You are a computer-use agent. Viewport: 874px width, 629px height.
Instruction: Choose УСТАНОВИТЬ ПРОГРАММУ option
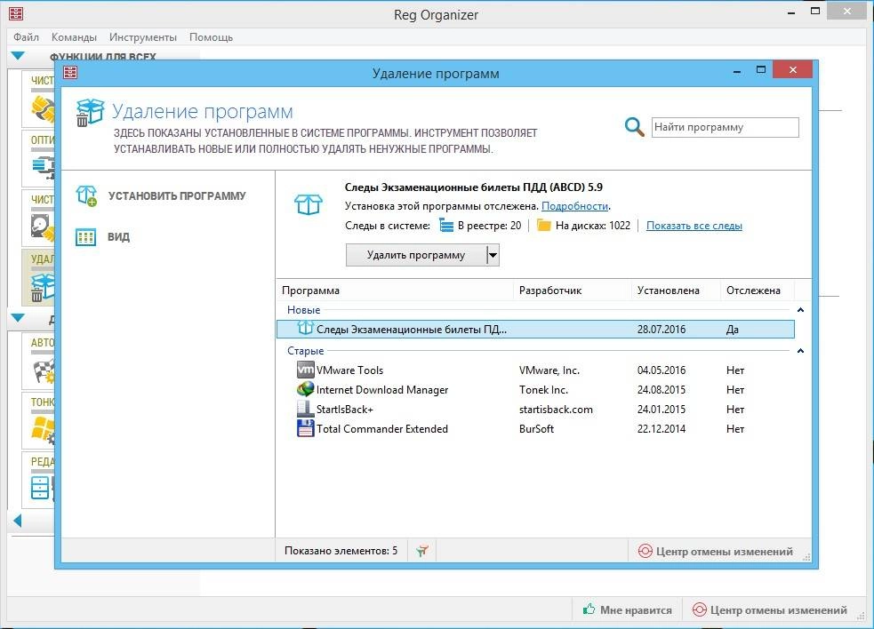point(177,196)
